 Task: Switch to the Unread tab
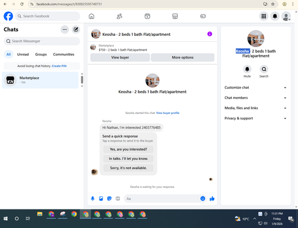click(23, 54)
